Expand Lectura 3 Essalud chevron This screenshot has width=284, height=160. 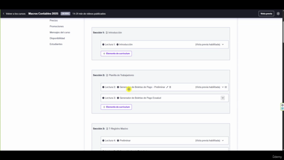(x=223, y=98)
